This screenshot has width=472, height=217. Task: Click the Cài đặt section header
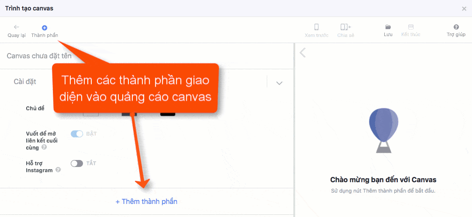[25, 81]
